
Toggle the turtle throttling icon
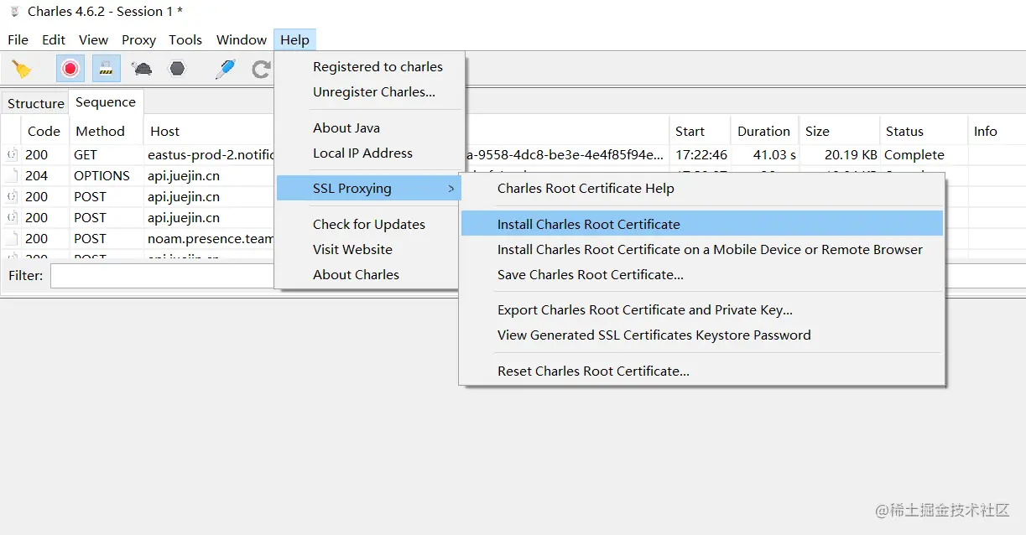(142, 69)
